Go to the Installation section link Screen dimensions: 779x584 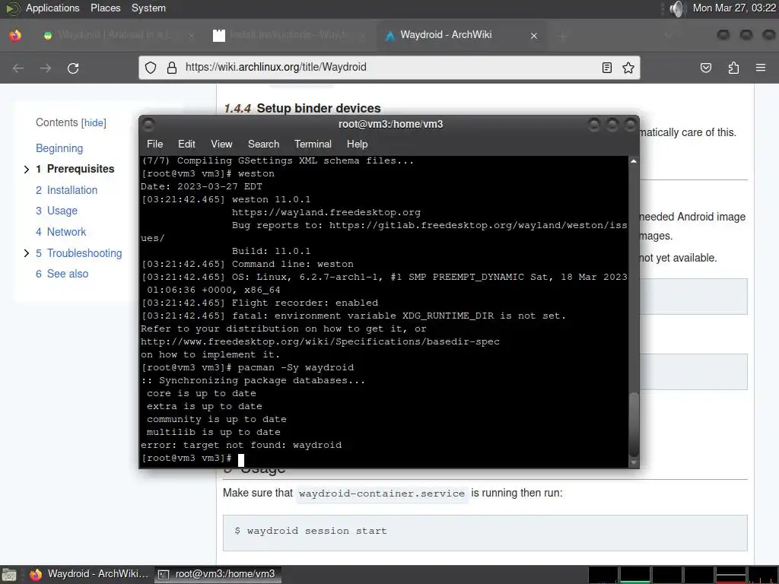point(67,189)
